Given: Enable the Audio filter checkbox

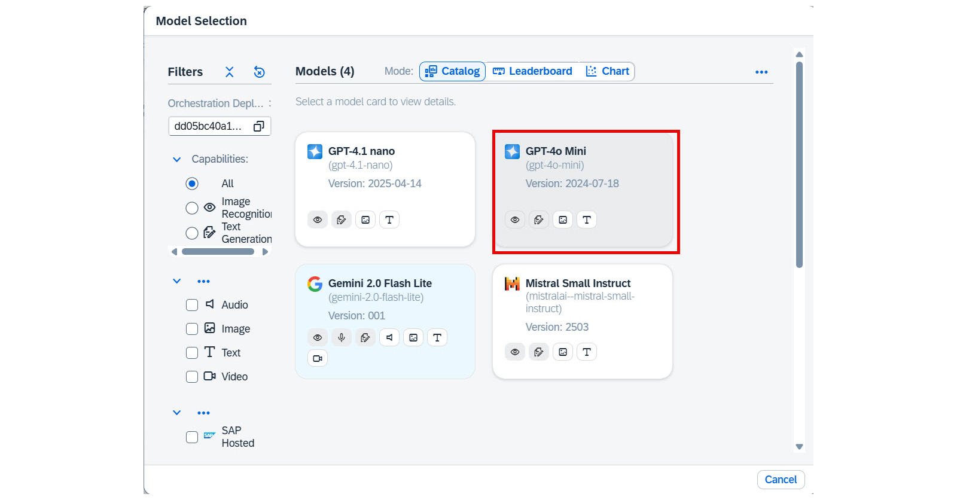Looking at the screenshot, I should [192, 305].
